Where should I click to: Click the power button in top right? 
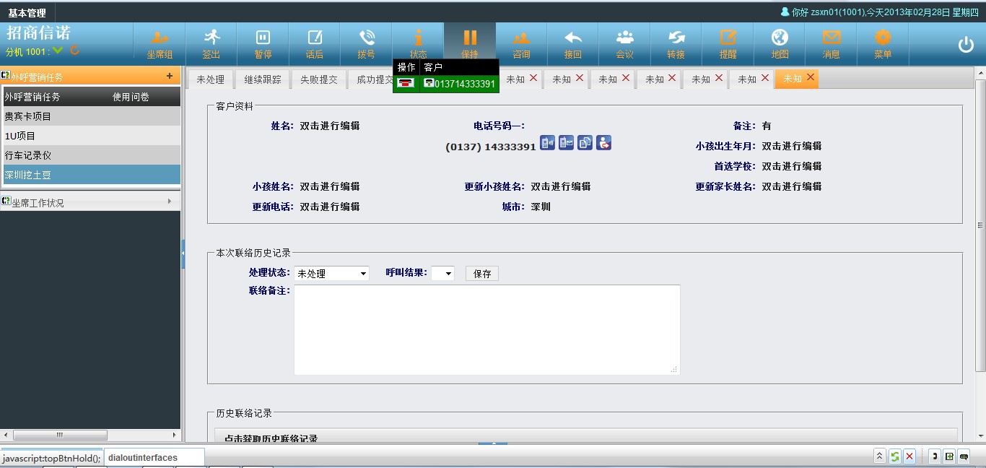pyautogui.click(x=965, y=45)
